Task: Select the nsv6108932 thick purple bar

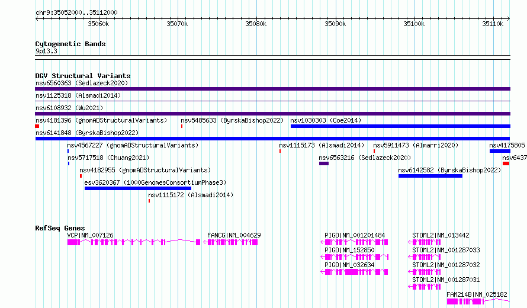Action: 272,114
